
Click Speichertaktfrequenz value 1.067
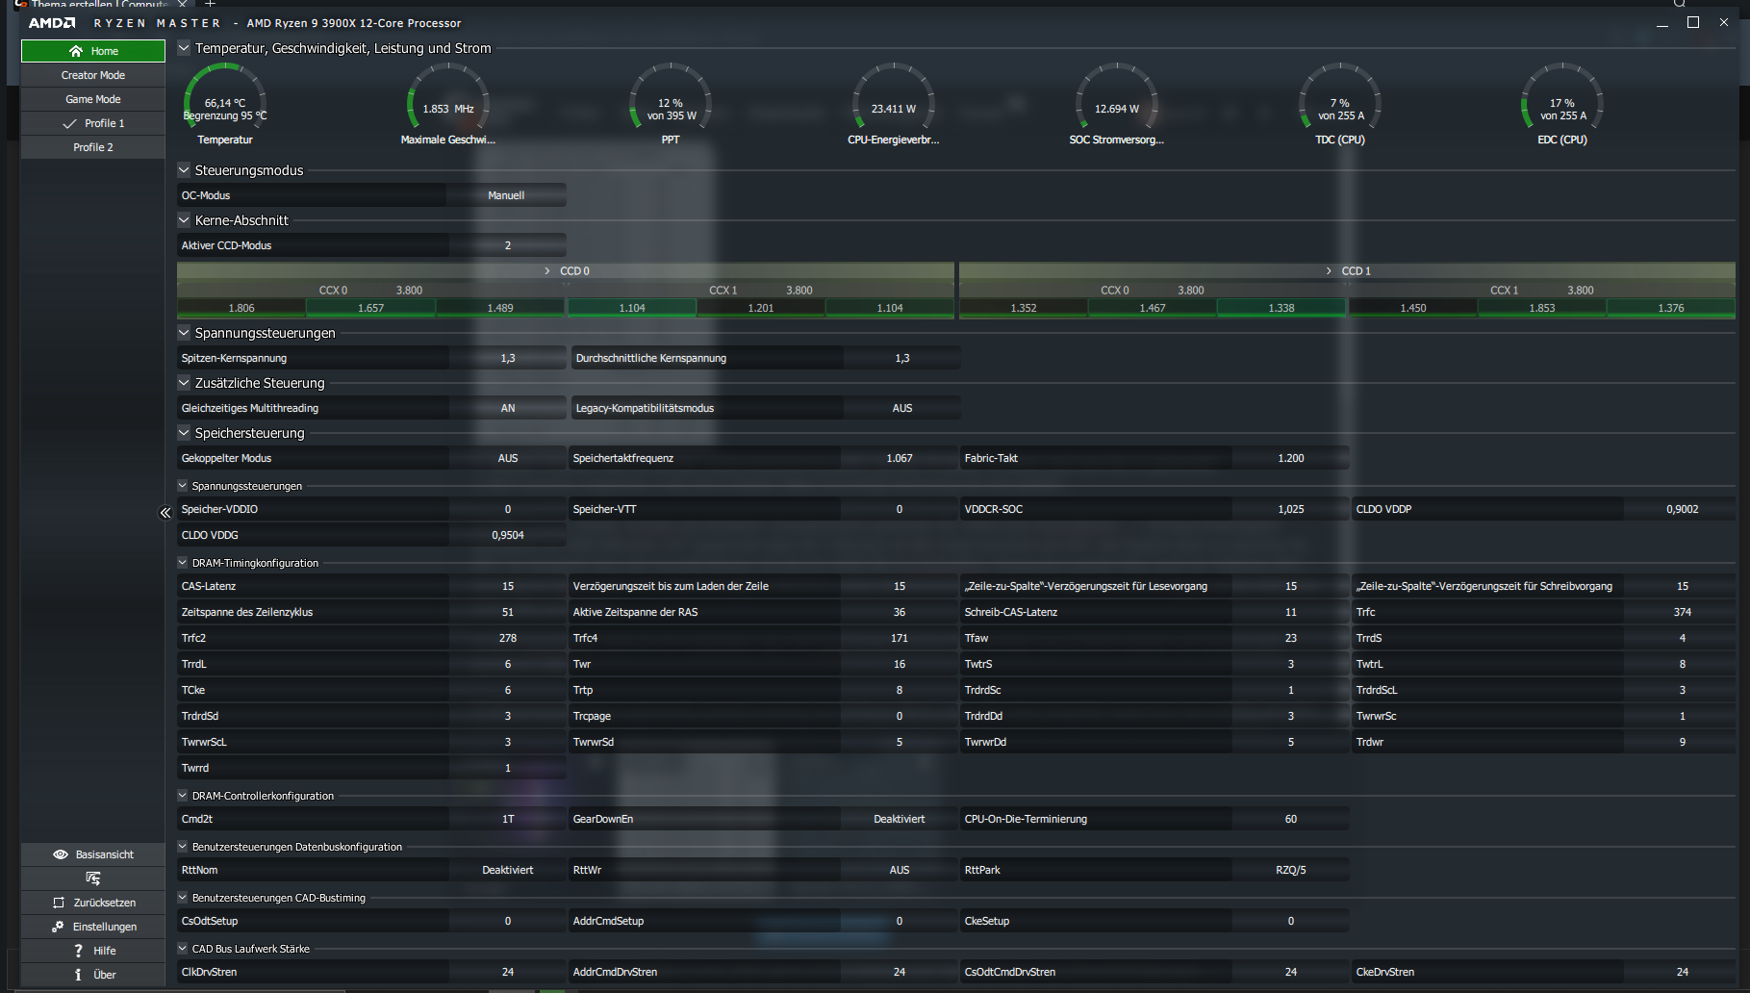[900, 458]
